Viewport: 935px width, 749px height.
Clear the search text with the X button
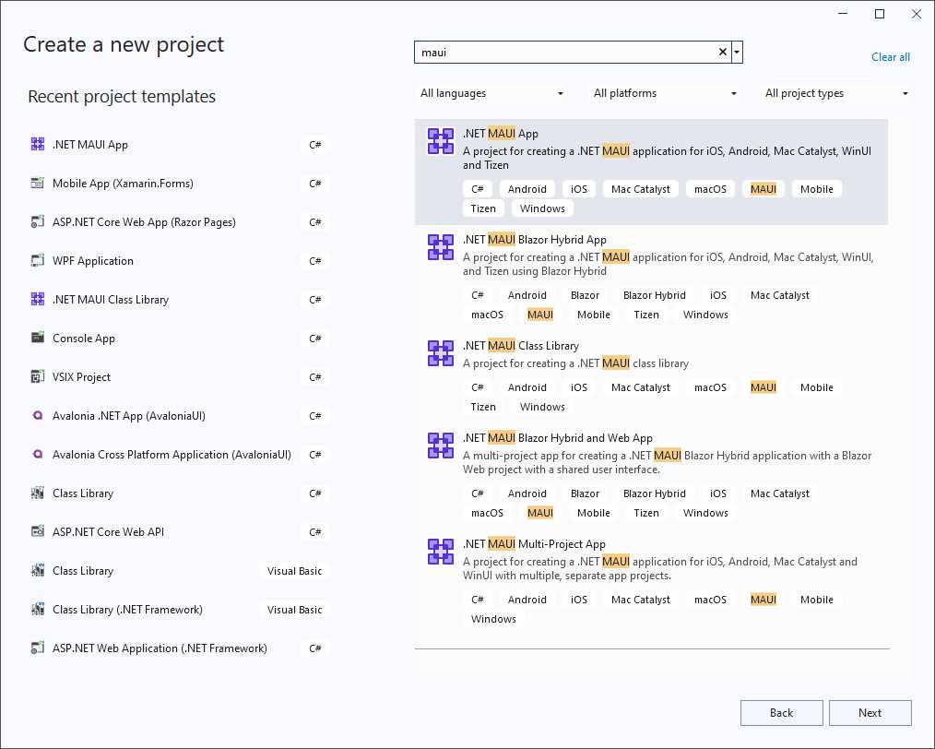[x=722, y=53]
